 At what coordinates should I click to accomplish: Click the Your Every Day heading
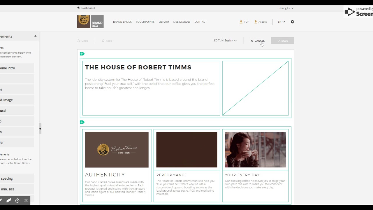point(242,175)
